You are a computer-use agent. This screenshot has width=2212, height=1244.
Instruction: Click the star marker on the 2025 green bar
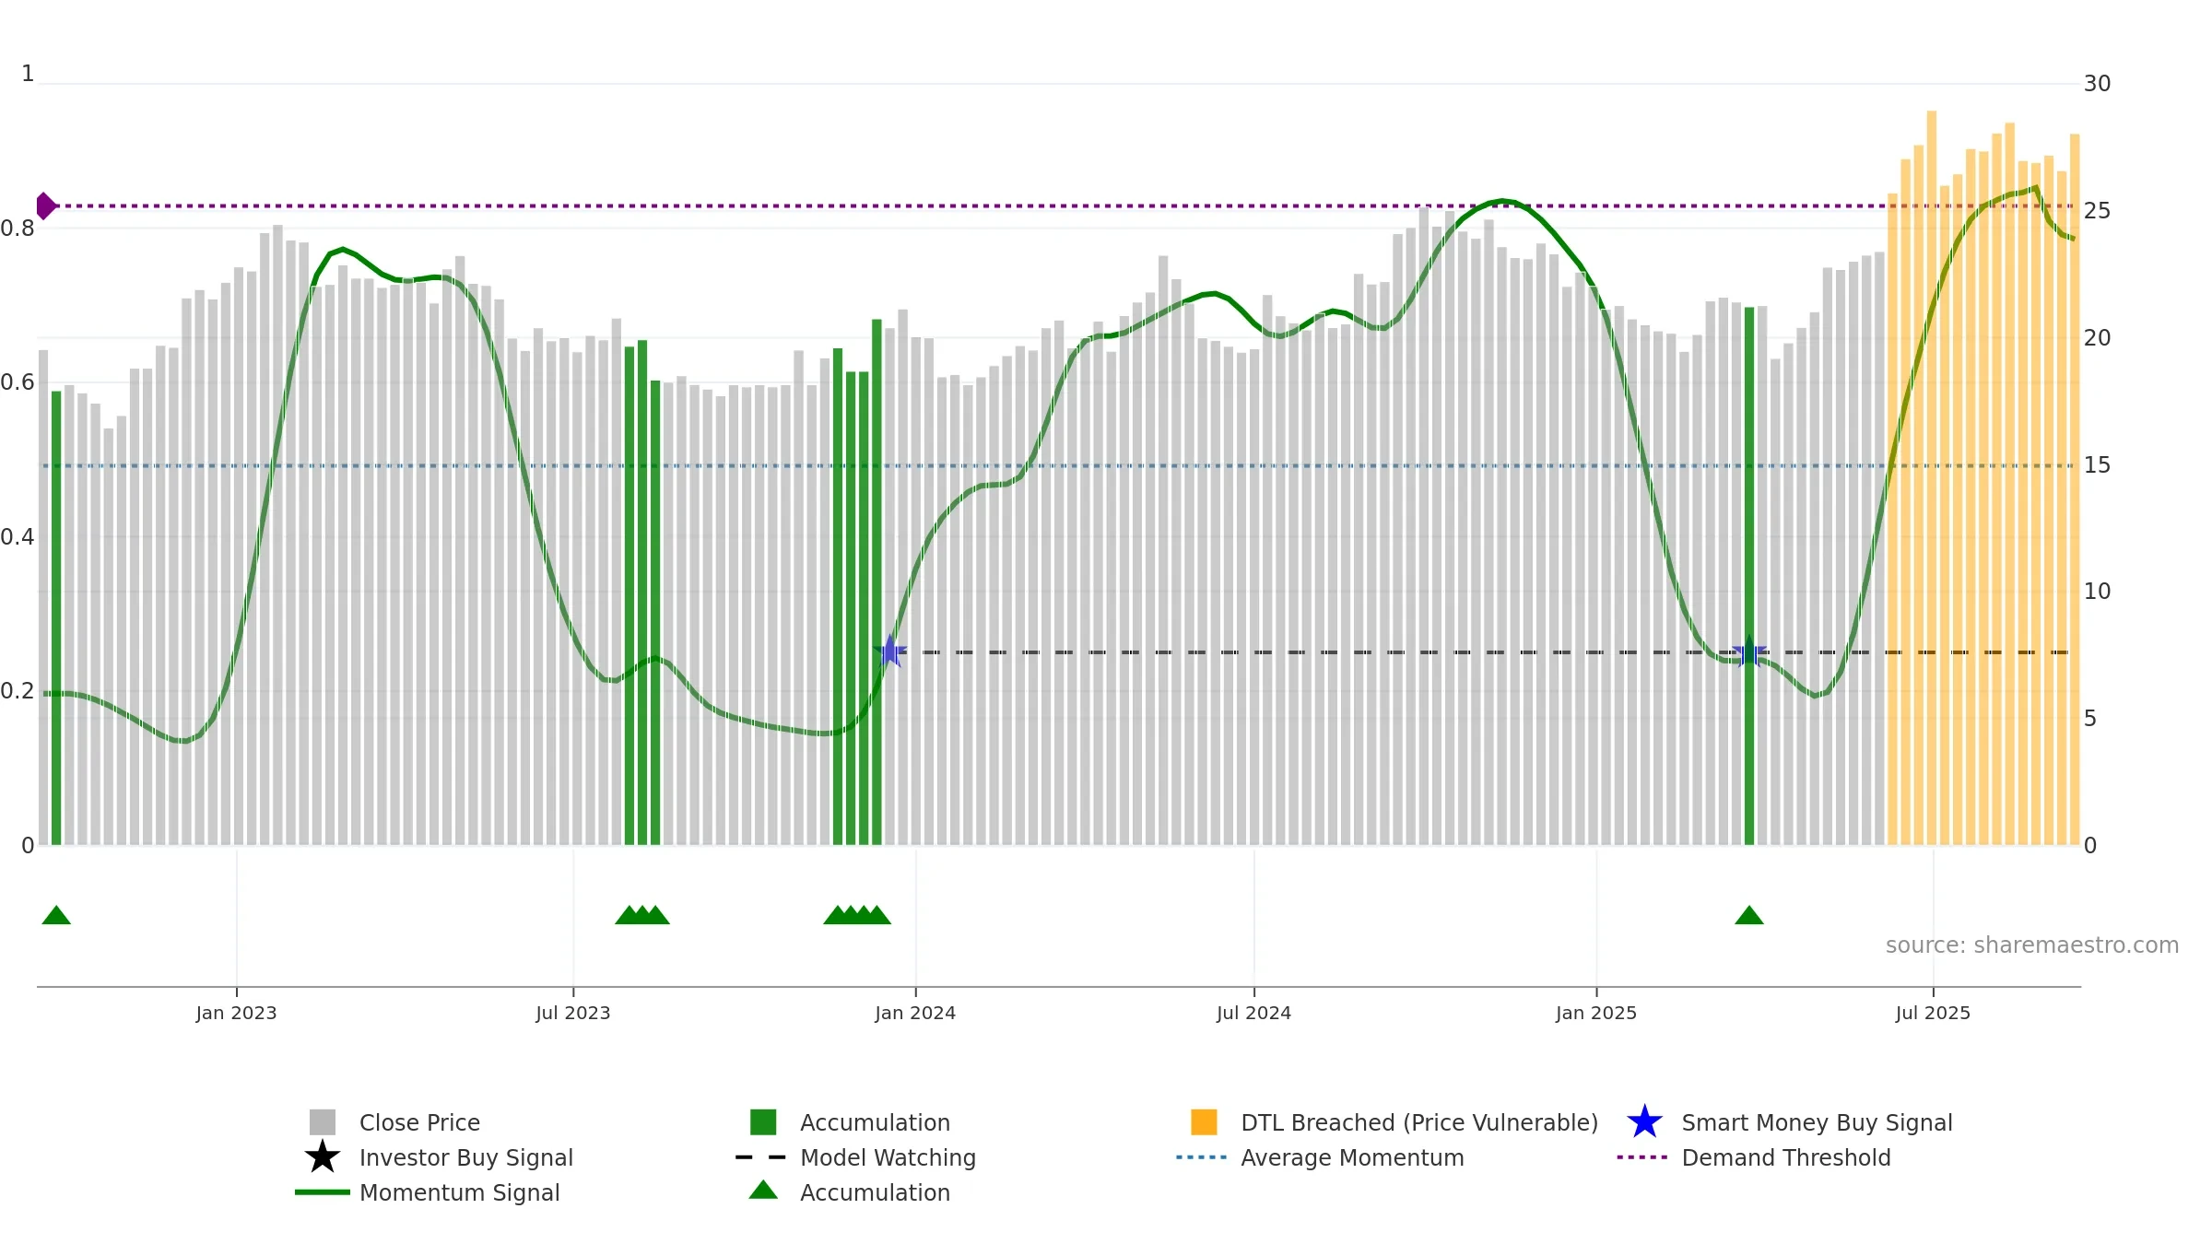pyautogui.click(x=1749, y=651)
